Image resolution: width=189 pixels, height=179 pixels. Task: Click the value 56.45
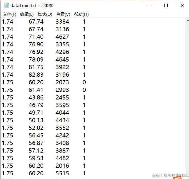pyautogui.click(x=36, y=135)
